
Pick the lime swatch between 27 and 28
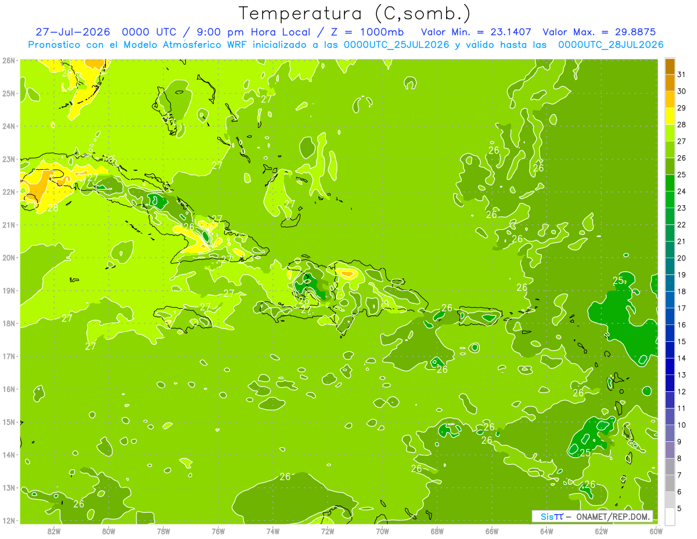click(x=670, y=133)
